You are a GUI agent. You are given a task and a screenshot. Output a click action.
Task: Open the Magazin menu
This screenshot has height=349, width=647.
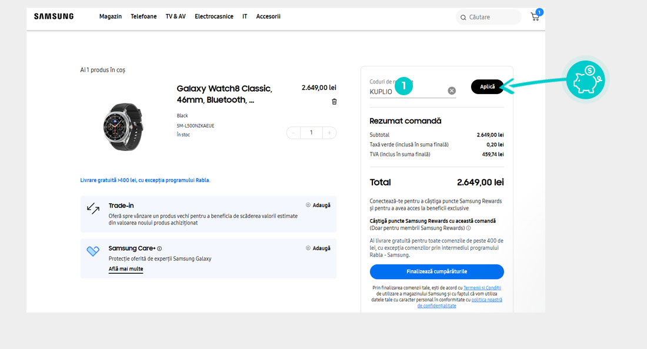[x=111, y=16]
